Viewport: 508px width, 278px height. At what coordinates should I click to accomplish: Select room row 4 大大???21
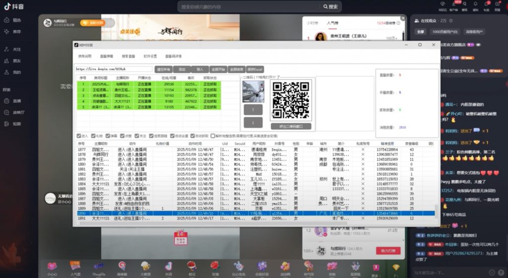tap(149, 101)
